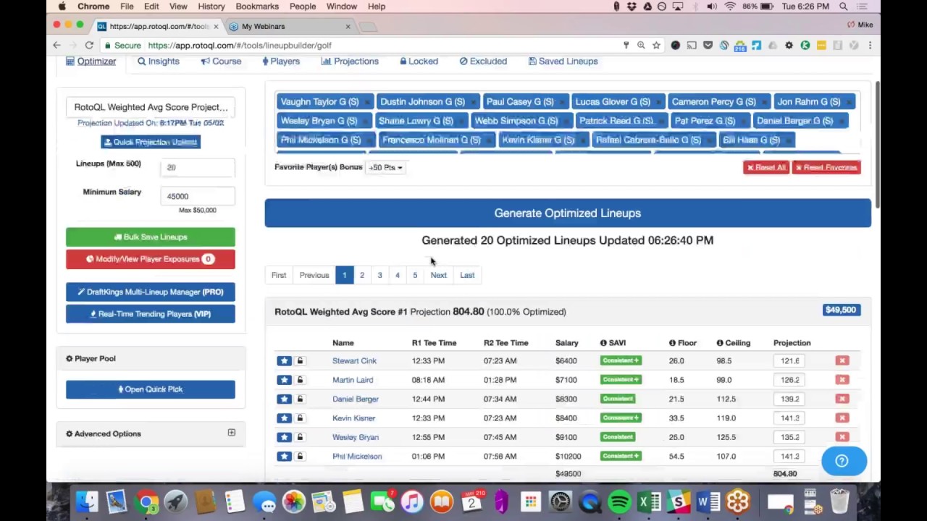Favorite Kevin Kisner with star icon

click(x=284, y=418)
